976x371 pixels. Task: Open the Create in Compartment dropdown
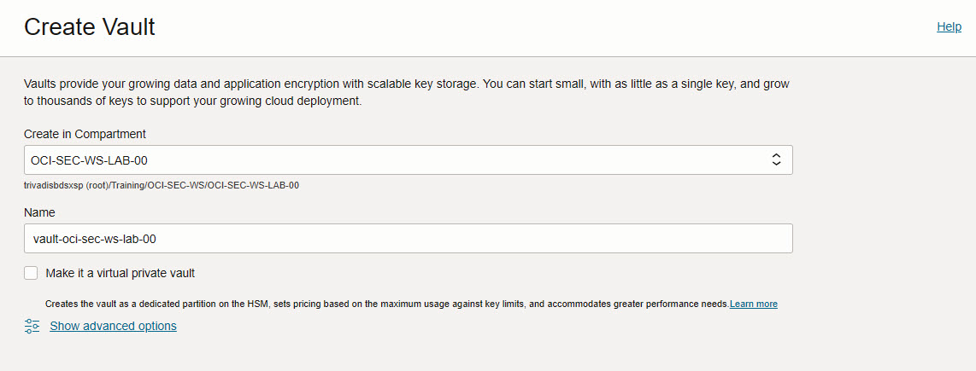tap(409, 159)
